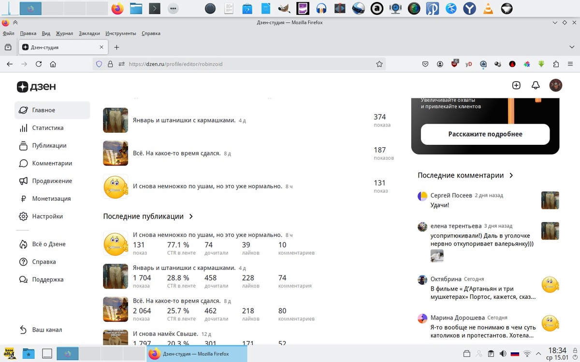Open Firefox extensions puzzle icon
580x362 pixels.
click(x=556, y=64)
